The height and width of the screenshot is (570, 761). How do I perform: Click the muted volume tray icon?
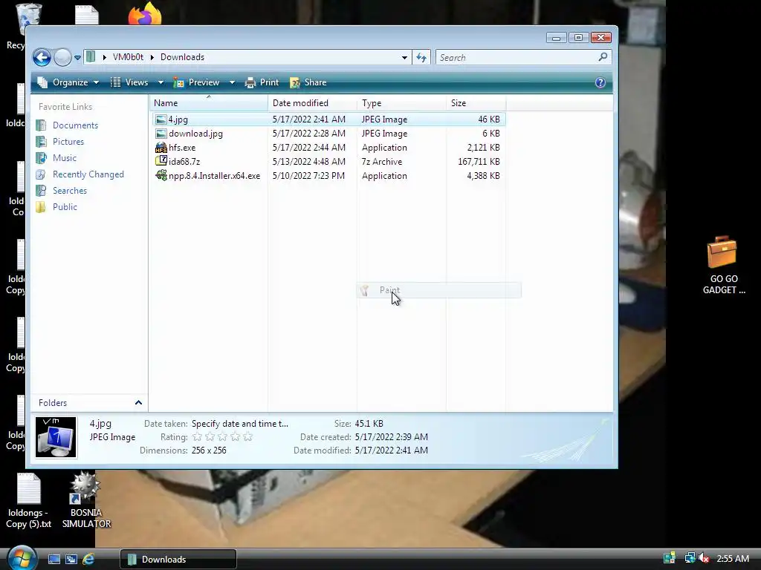pos(705,558)
